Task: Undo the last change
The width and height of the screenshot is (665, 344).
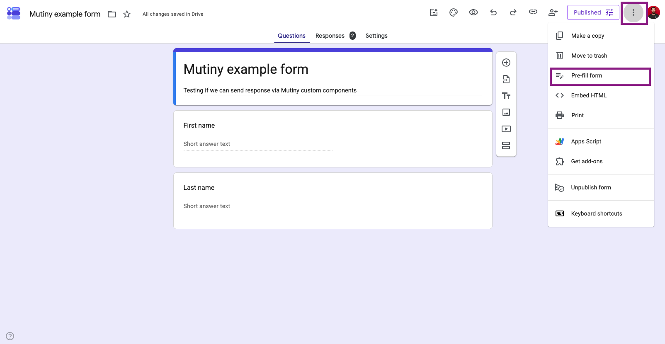Action: 493,12
